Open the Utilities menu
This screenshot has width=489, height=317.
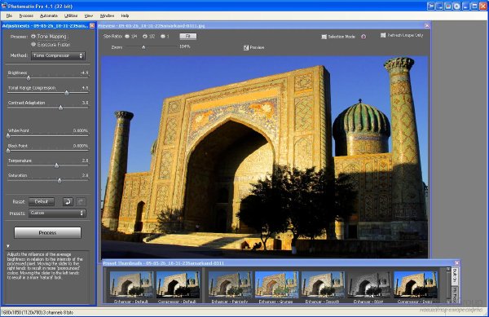71,15
